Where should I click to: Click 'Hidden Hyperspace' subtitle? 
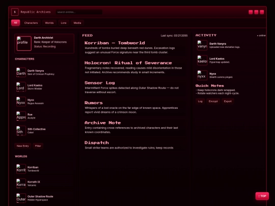(x=38, y=200)
